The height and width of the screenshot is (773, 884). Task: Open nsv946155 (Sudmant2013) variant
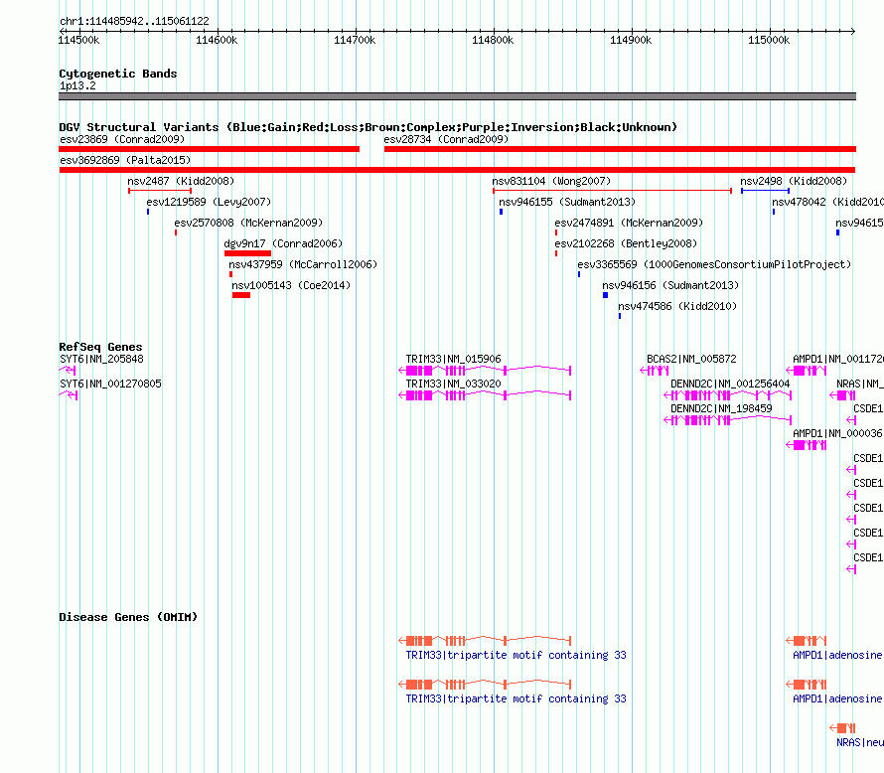coord(567,202)
